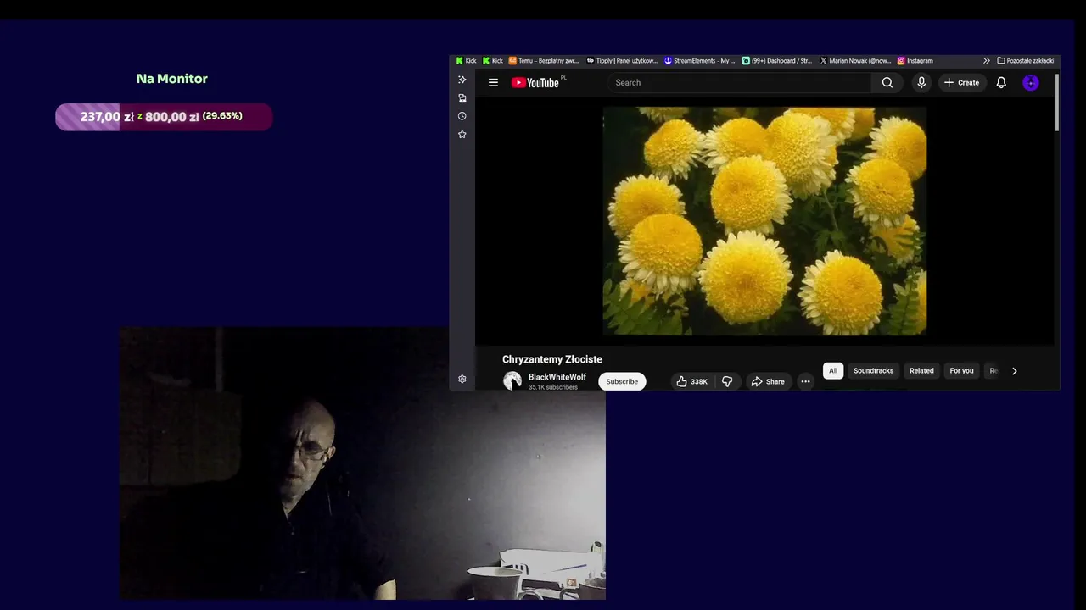Select the All filter chip

pyautogui.click(x=833, y=370)
